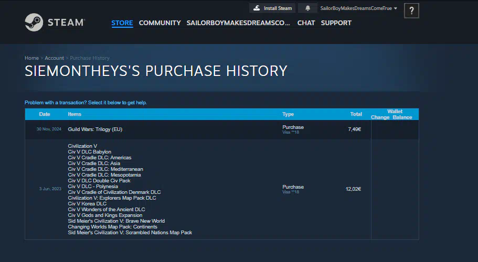Click the Total column header
This screenshot has width=478, height=262.
click(356, 114)
